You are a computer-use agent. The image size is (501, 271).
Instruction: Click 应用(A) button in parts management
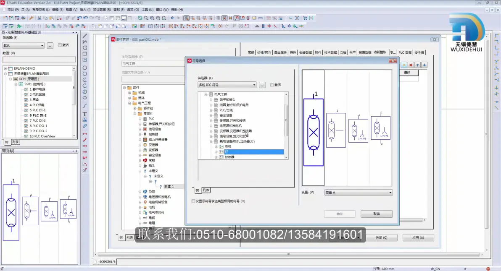[418, 237]
